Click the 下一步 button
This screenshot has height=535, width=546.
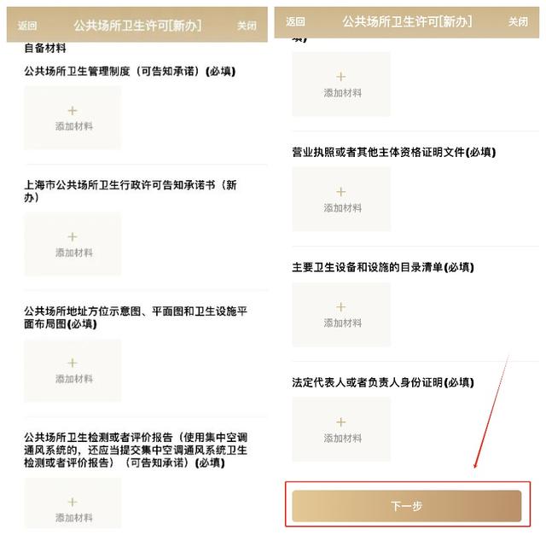click(407, 506)
